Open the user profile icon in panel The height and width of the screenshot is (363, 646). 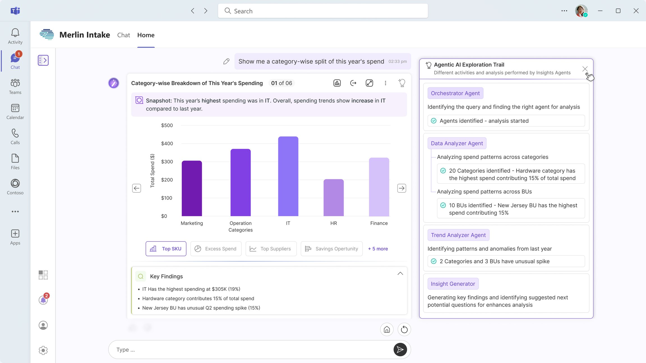tap(43, 325)
